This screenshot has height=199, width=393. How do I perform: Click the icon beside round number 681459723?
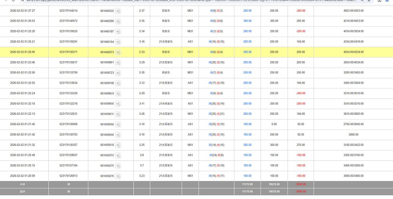[x=118, y=73]
